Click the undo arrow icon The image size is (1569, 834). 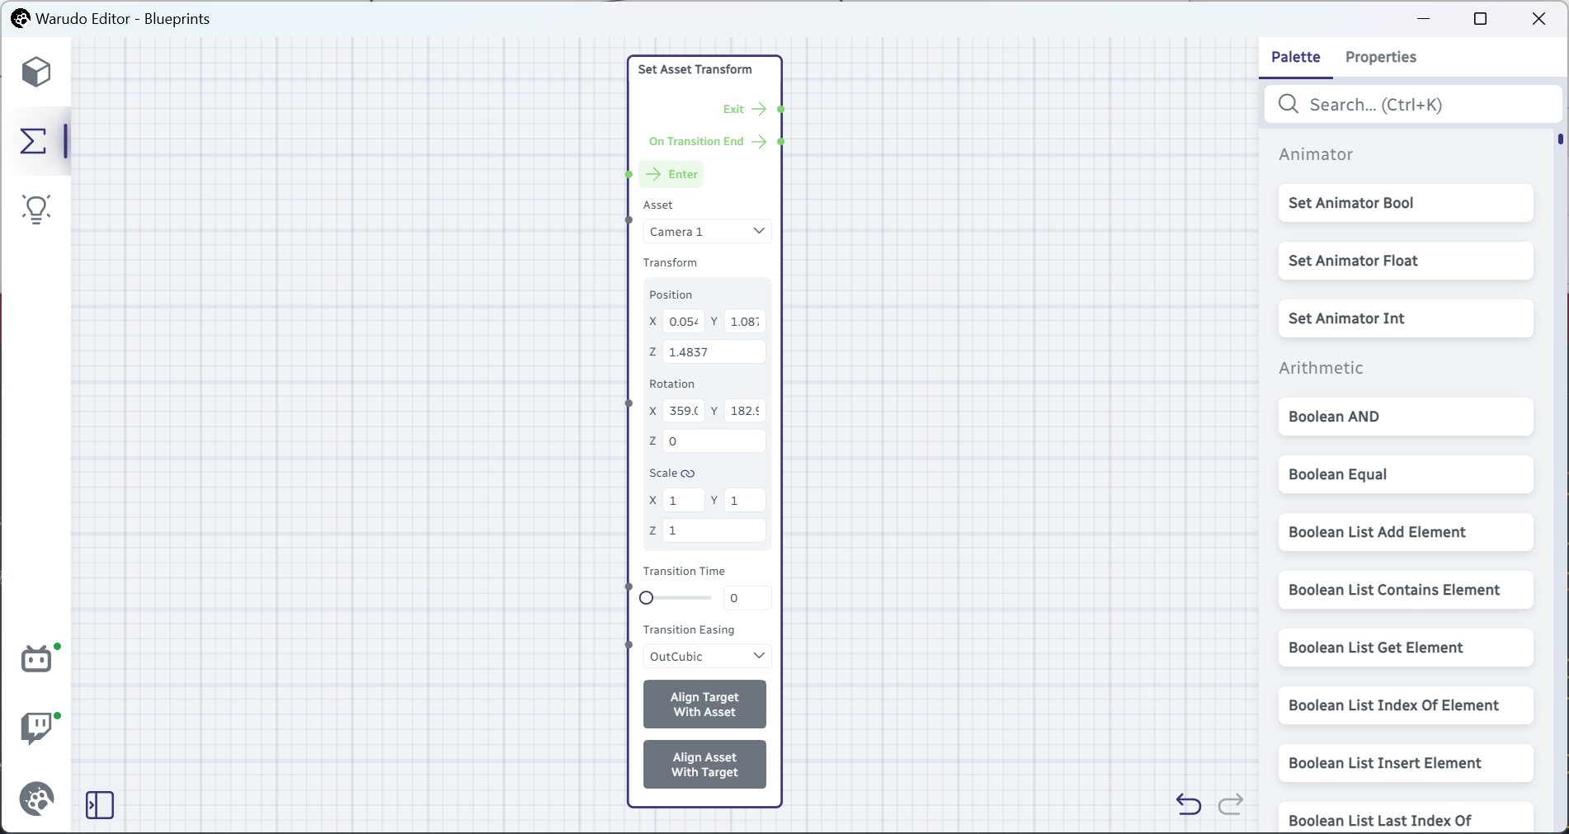click(x=1189, y=803)
